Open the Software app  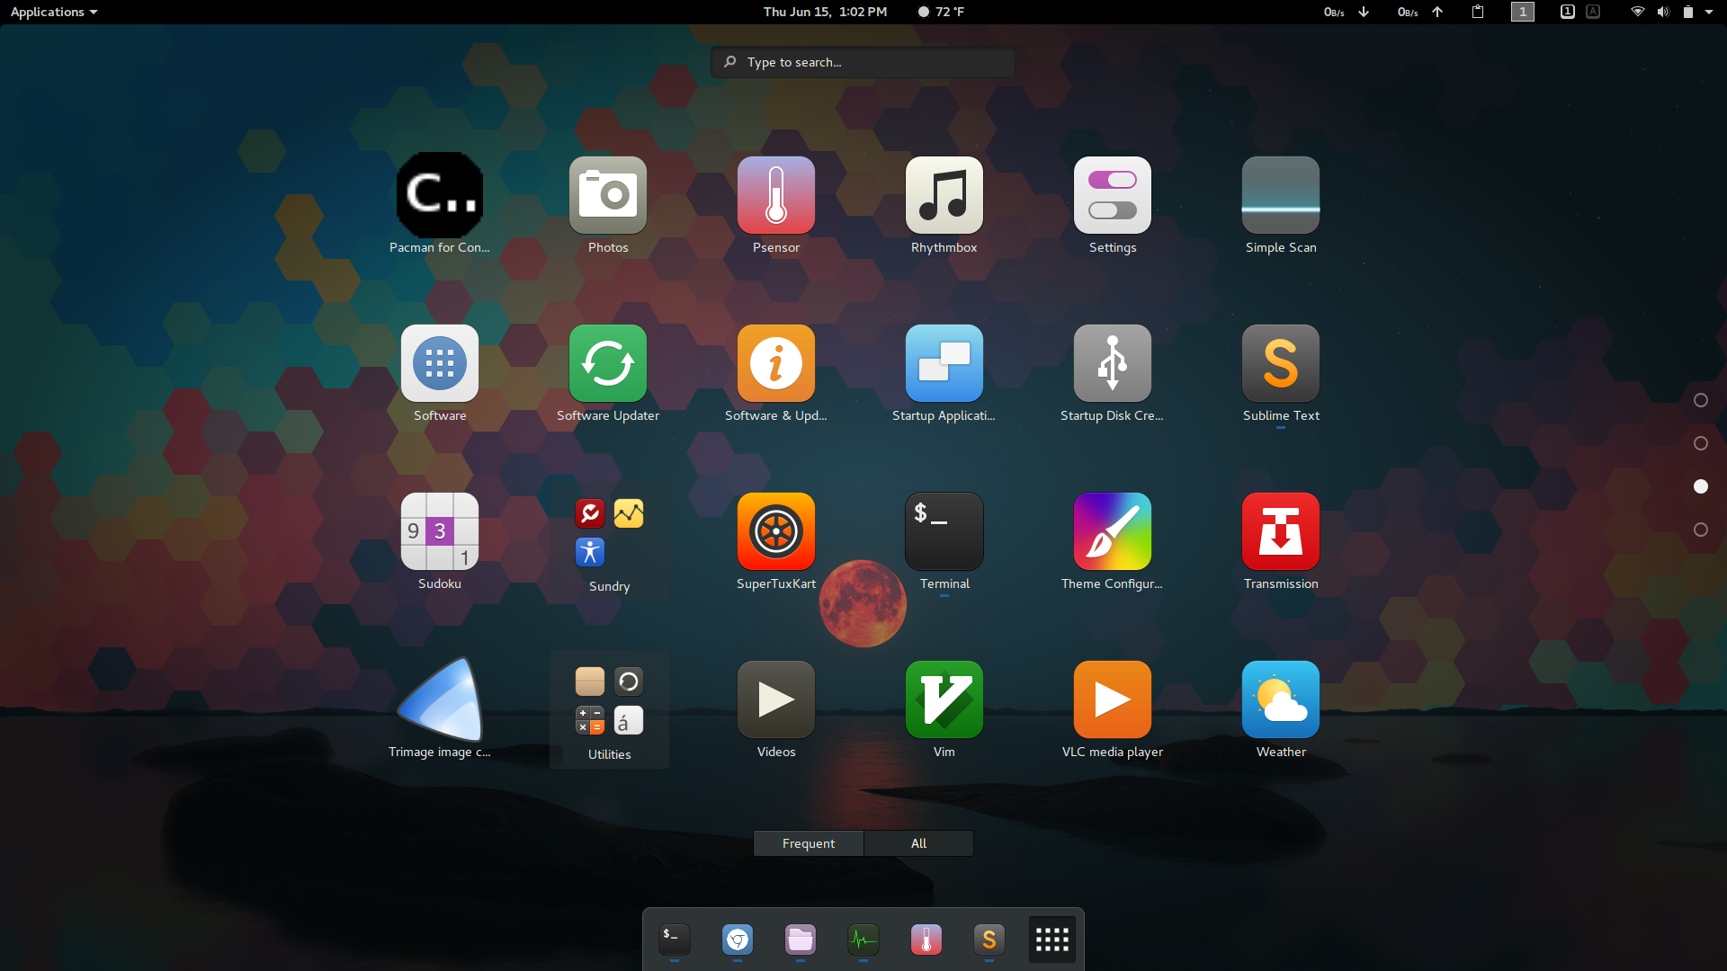click(x=440, y=363)
